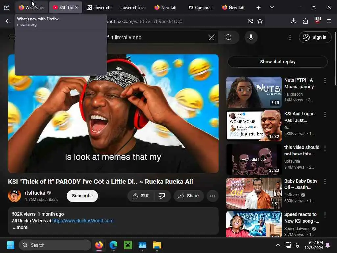The image size is (337, 253).
Task: Close the KSI YouTube tab
Action: (x=76, y=8)
